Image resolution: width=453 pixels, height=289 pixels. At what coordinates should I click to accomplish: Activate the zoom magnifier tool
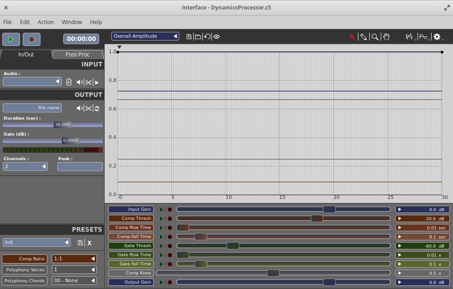point(375,37)
